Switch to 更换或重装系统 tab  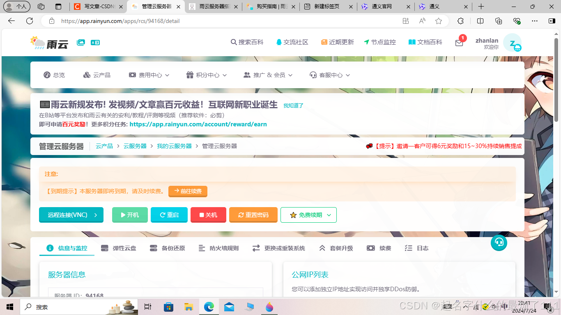pos(279,248)
